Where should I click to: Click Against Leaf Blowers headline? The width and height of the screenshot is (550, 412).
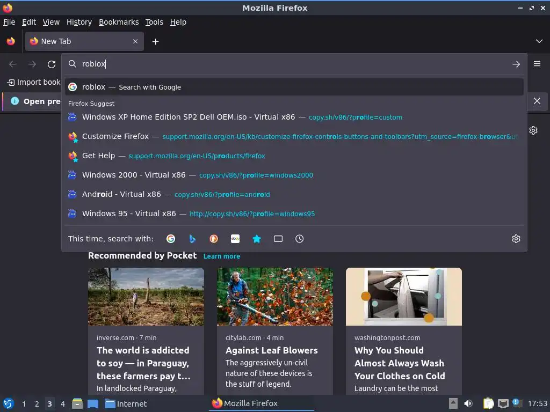pos(271,350)
